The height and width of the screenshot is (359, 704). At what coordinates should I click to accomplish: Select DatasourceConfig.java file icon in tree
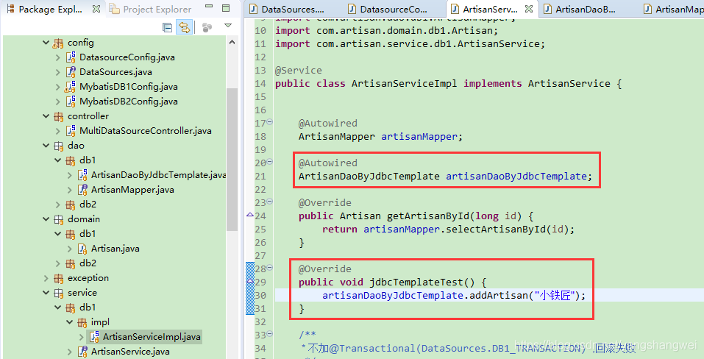[x=71, y=57]
